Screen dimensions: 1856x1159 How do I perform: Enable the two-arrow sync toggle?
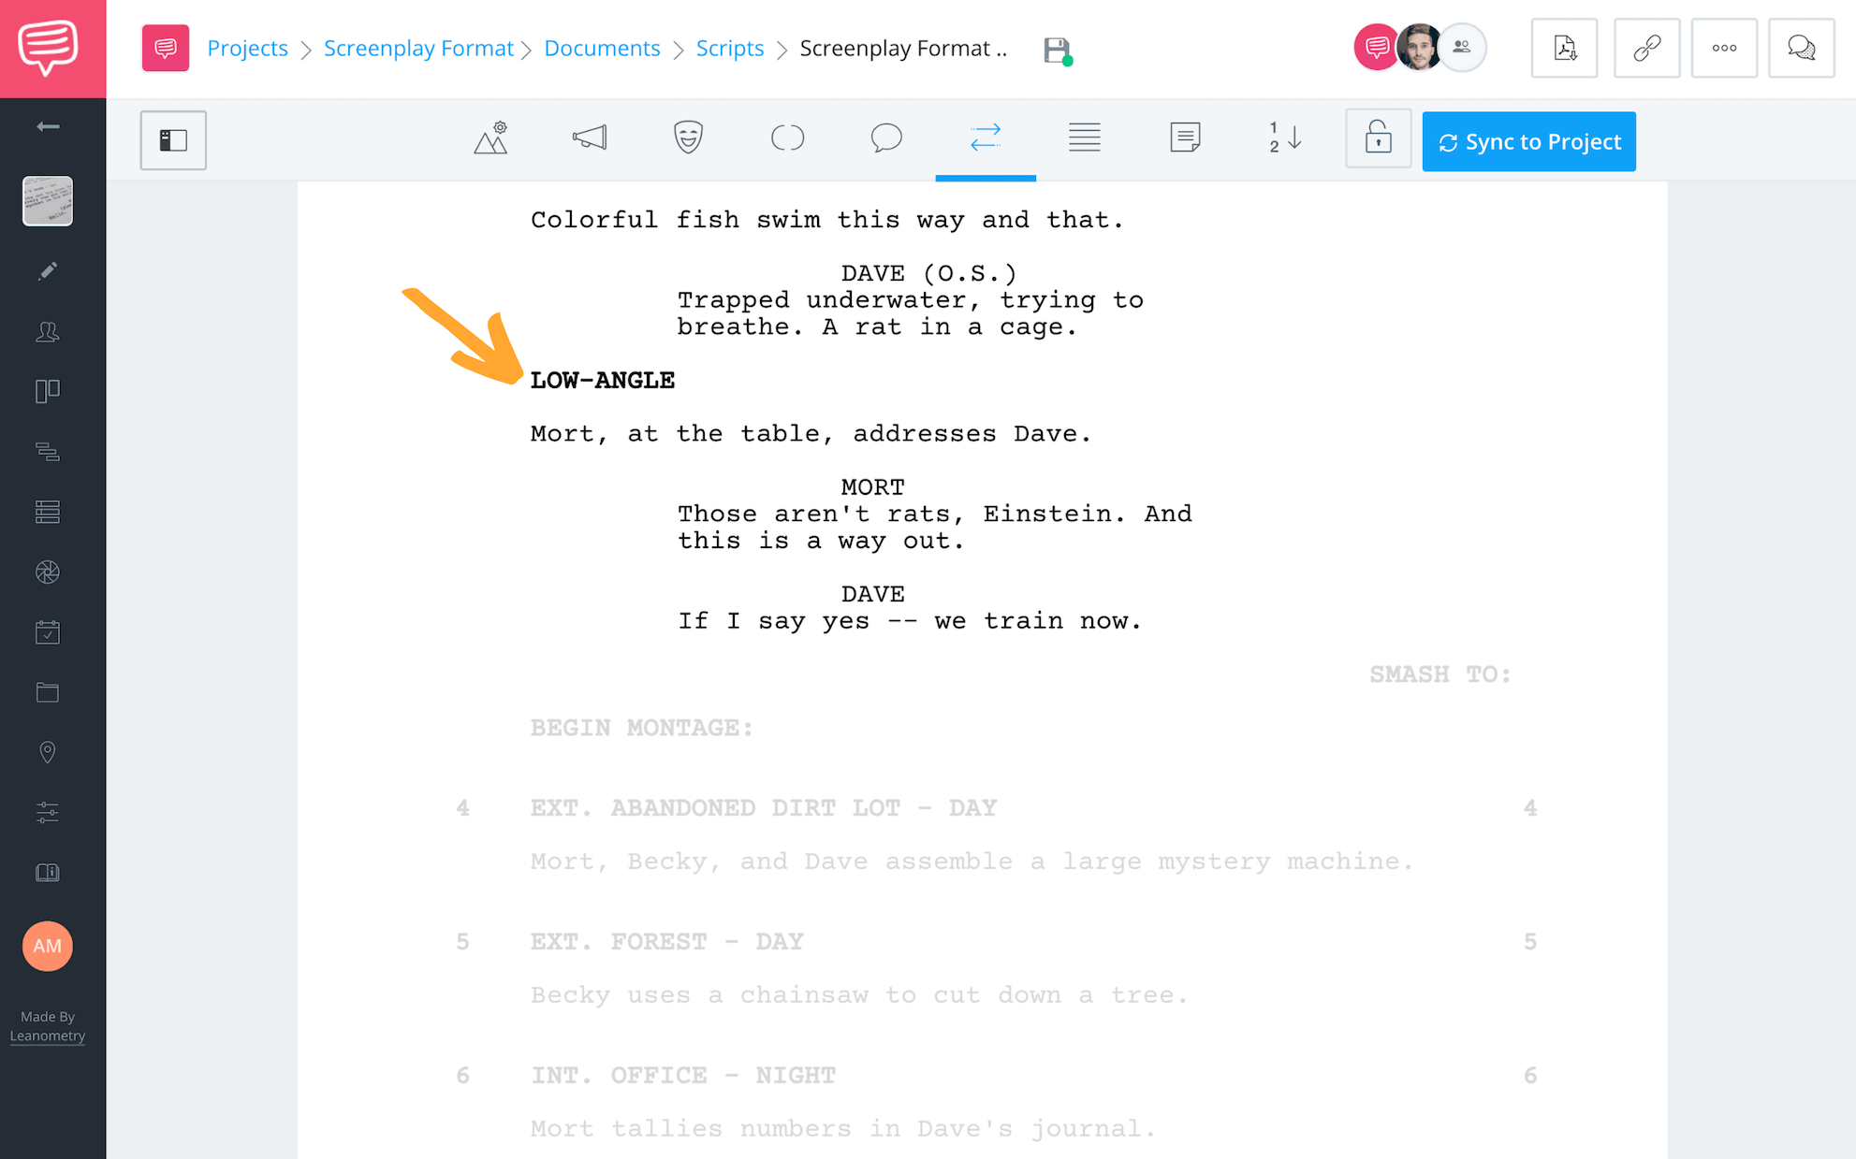click(x=984, y=138)
